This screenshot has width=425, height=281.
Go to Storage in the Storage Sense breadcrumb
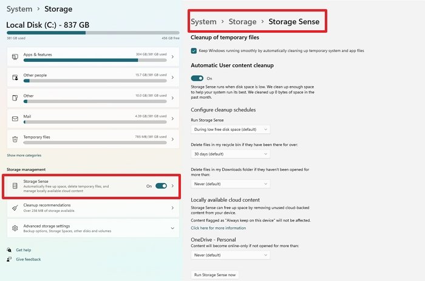tap(242, 22)
